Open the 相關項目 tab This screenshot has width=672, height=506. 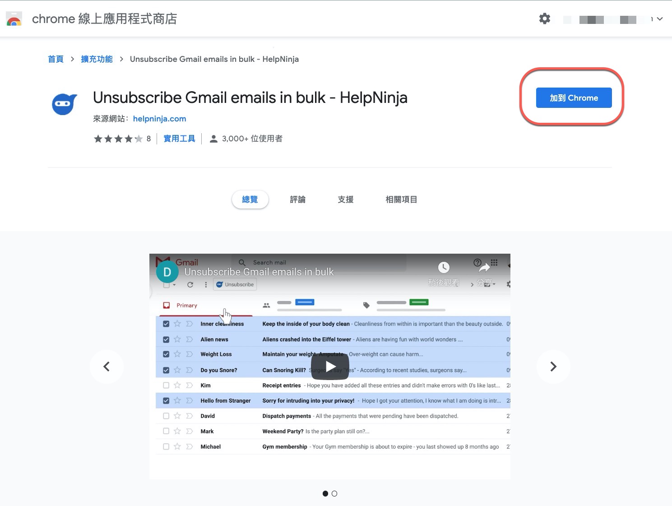pos(401,200)
